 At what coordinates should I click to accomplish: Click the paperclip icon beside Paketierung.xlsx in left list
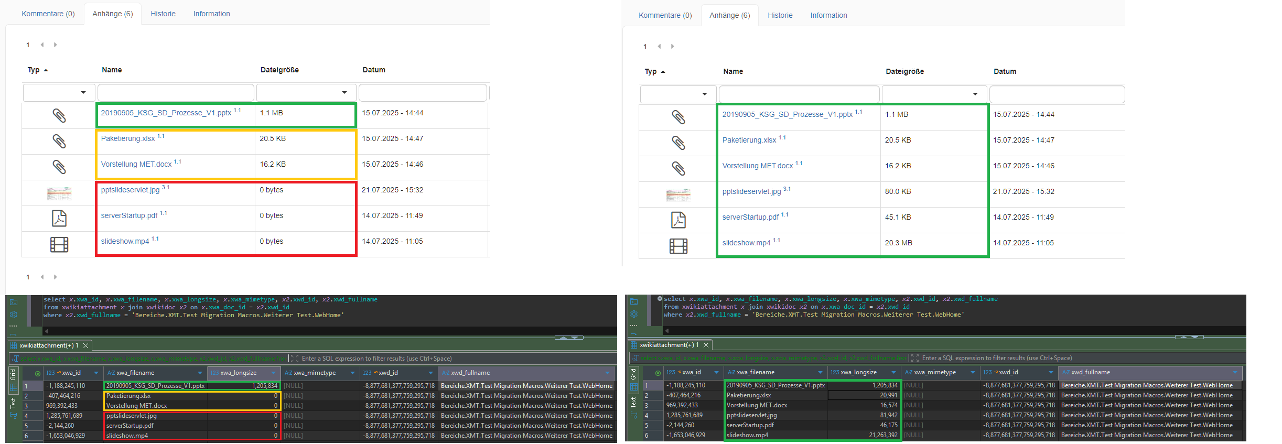59,141
